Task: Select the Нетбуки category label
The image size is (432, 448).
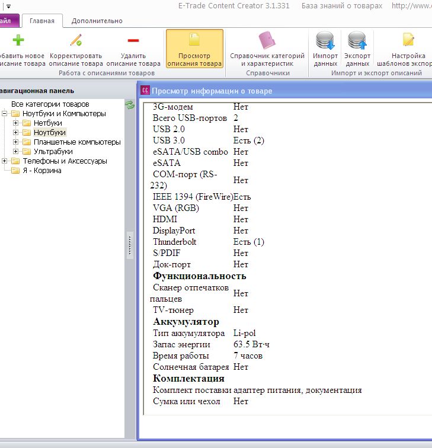Action: click(x=48, y=123)
